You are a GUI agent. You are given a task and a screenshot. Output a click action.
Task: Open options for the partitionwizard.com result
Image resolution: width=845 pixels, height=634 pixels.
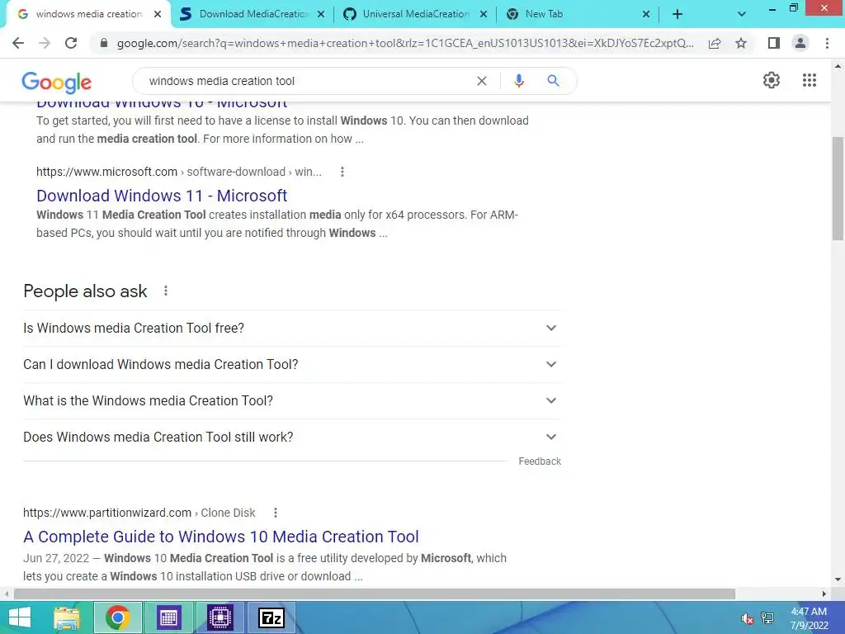click(276, 513)
